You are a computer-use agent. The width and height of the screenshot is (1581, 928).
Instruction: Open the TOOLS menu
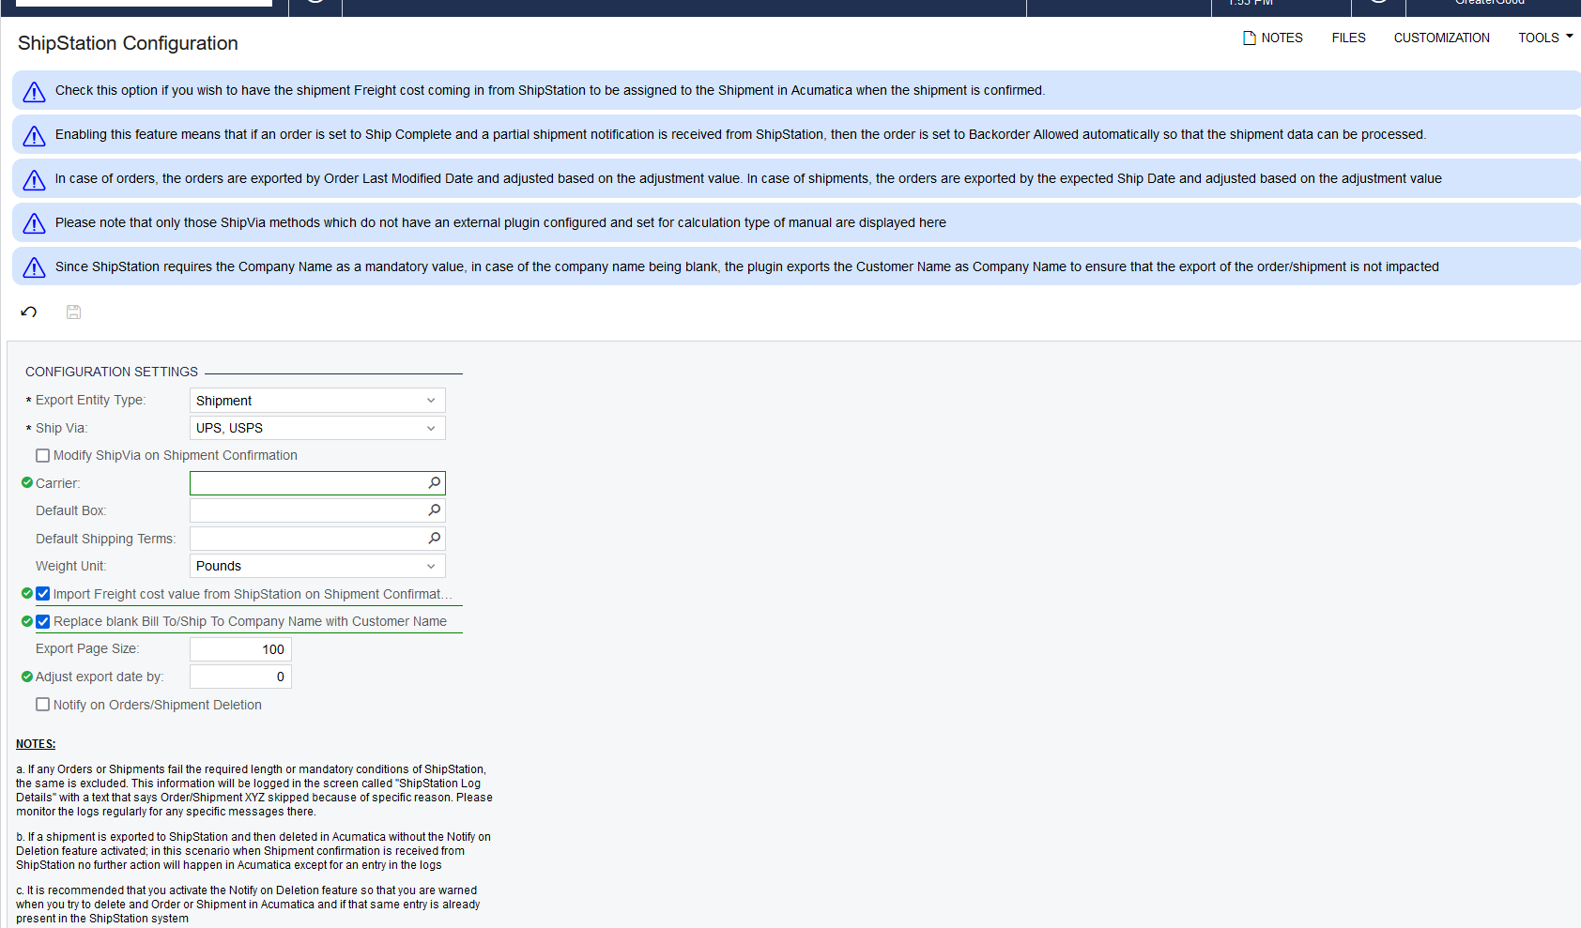tap(1545, 38)
